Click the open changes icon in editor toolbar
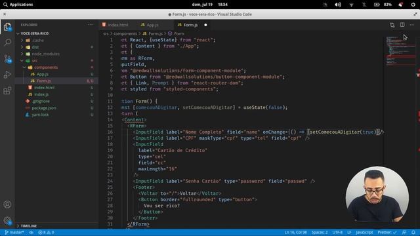This screenshot has height=236, width=420. coord(392,25)
